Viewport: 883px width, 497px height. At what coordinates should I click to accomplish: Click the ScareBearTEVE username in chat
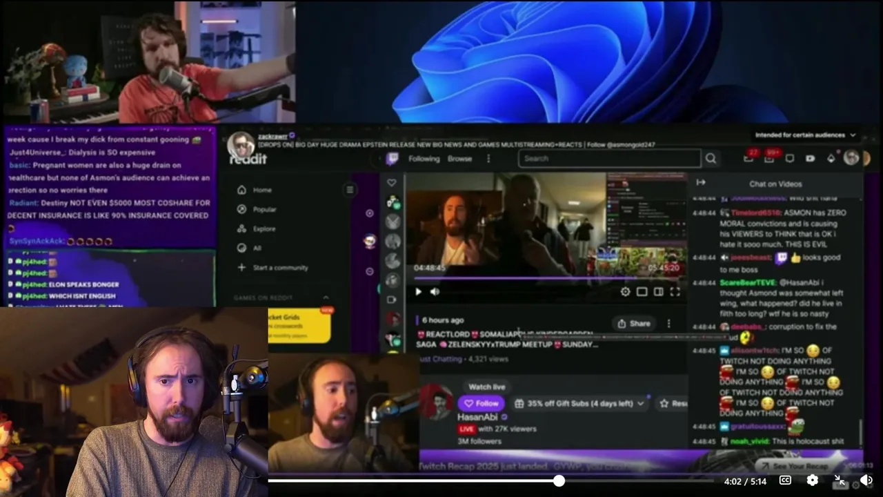tap(747, 282)
